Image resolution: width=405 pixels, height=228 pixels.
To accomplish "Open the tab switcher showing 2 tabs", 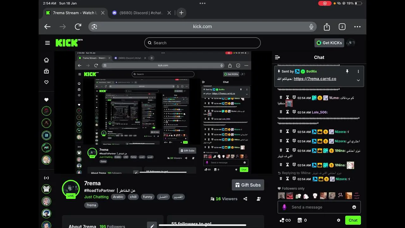I will click(342, 27).
